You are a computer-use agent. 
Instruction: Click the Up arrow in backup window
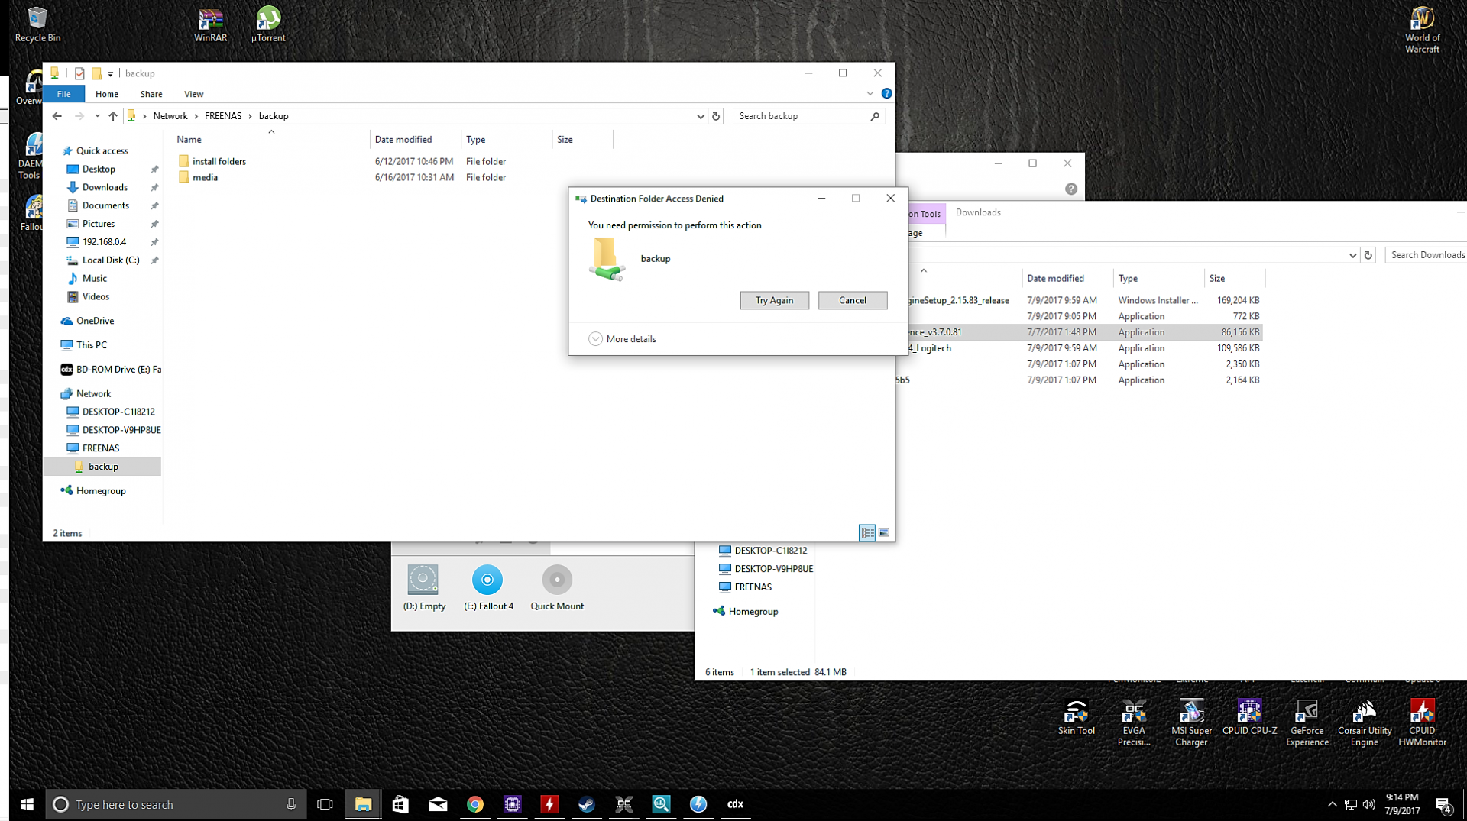point(113,116)
